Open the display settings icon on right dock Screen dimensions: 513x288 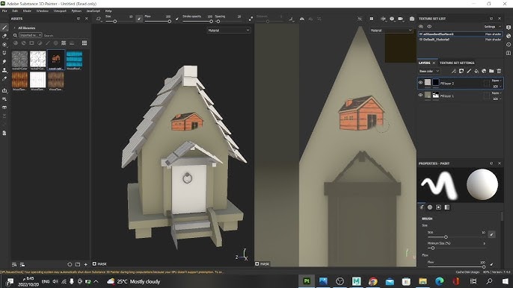[x=509, y=28]
